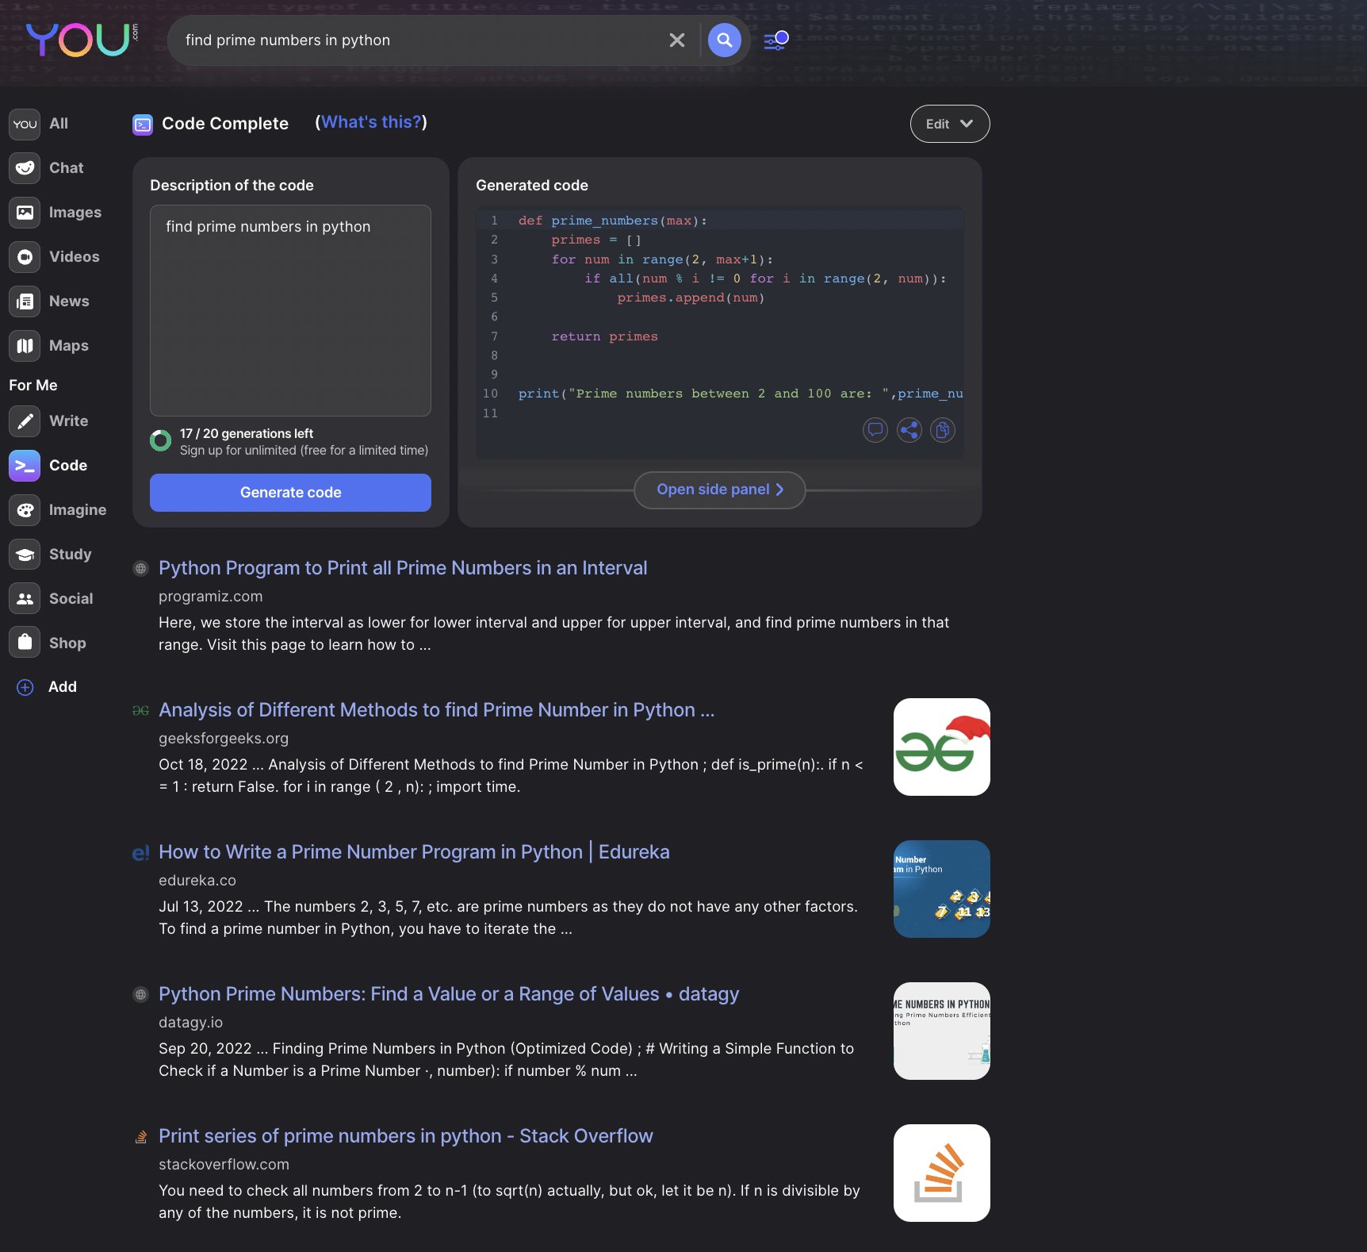Click the Stack Overflow favicon beside result
This screenshot has height=1252, width=1367.
coord(141,1137)
